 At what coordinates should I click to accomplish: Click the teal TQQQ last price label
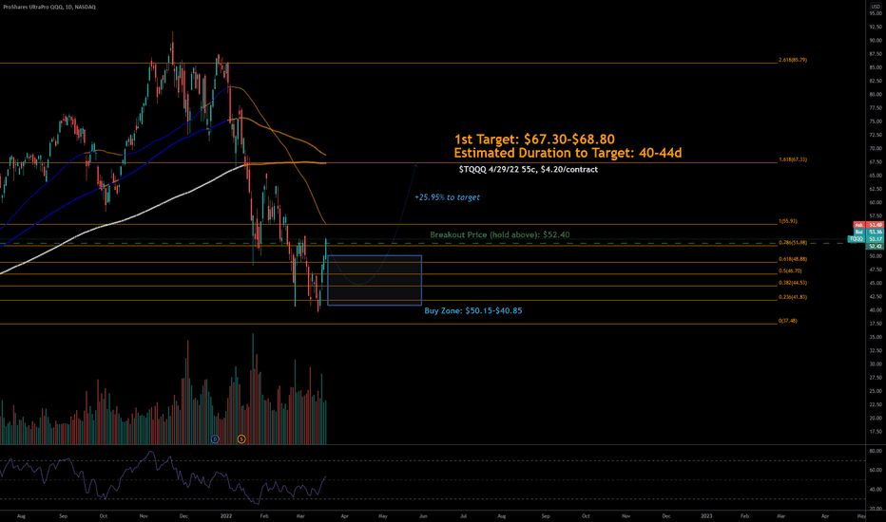click(866, 239)
